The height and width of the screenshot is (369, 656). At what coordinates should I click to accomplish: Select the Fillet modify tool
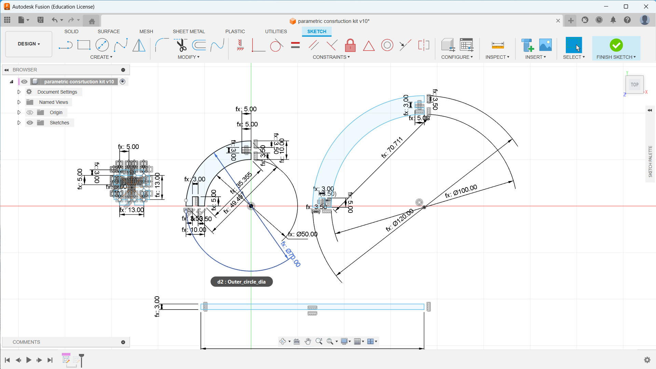162,45
